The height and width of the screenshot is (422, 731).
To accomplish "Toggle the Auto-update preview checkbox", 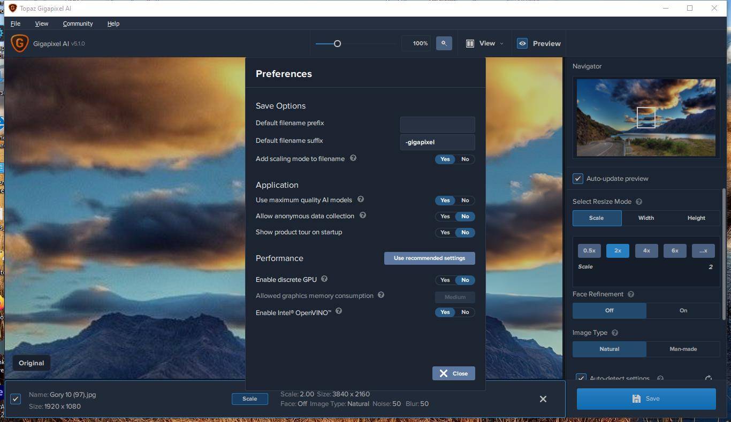I will point(578,179).
